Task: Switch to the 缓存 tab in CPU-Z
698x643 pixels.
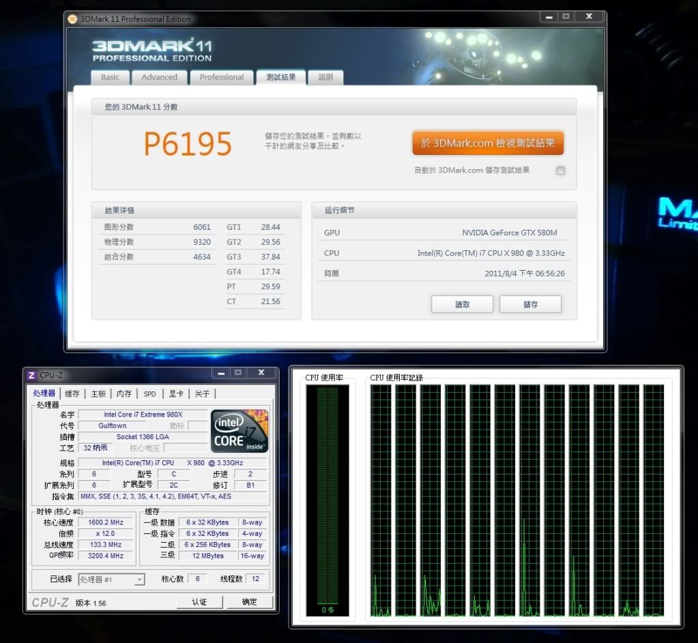Action: tap(72, 393)
